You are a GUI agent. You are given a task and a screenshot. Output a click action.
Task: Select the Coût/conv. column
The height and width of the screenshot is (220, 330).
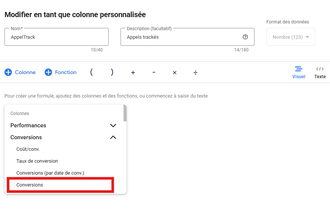pyautogui.click(x=28, y=149)
